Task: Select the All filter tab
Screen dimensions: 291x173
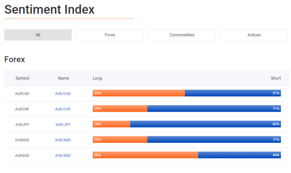Action: 38,35
